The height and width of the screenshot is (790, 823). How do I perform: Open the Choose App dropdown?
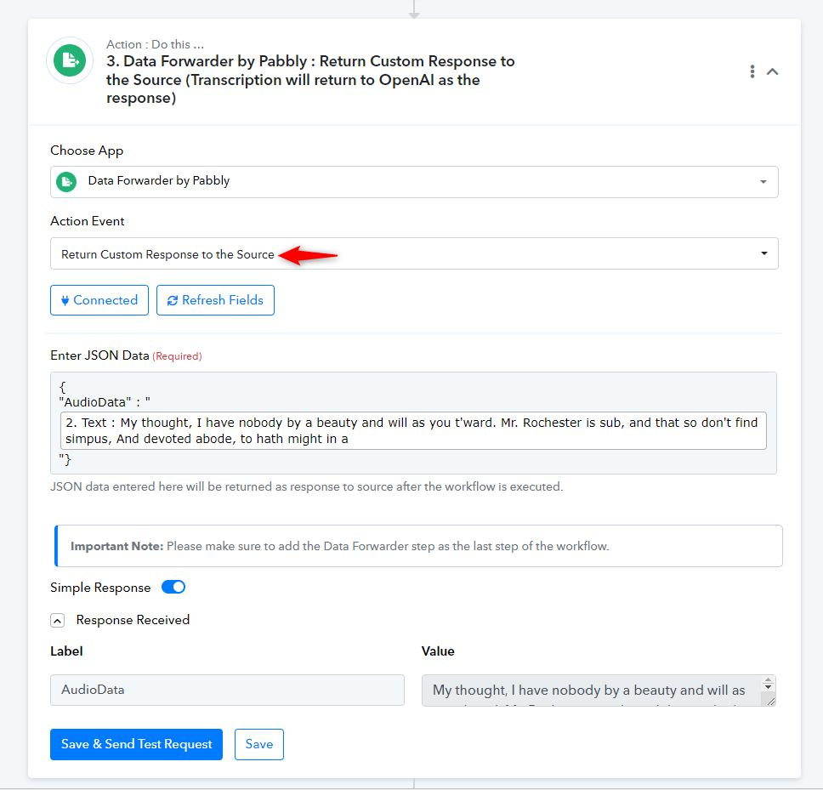[414, 182]
